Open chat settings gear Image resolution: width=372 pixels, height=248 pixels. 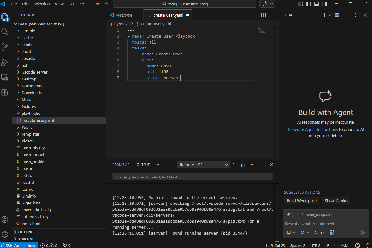click(x=337, y=15)
